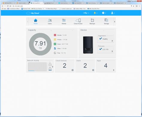Open the help question mark menu
Viewport: 142px width, 117px height.
(x=104, y=13)
